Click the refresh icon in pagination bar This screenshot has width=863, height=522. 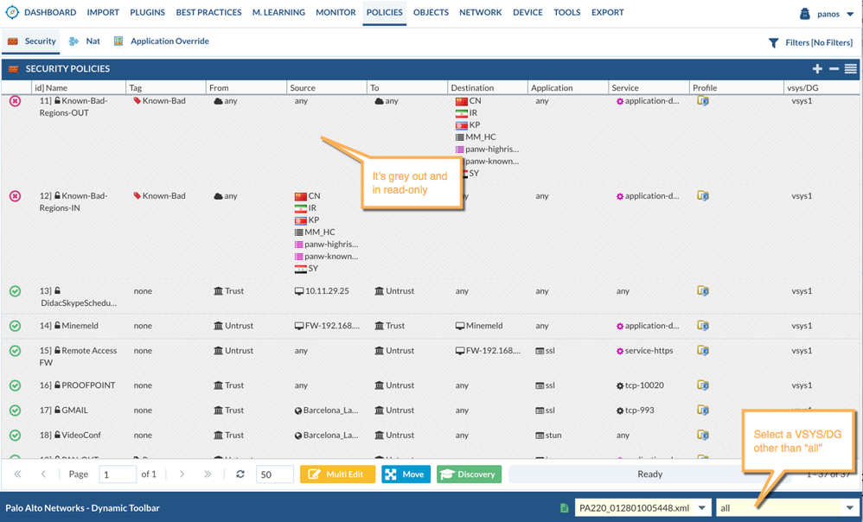[x=240, y=474]
